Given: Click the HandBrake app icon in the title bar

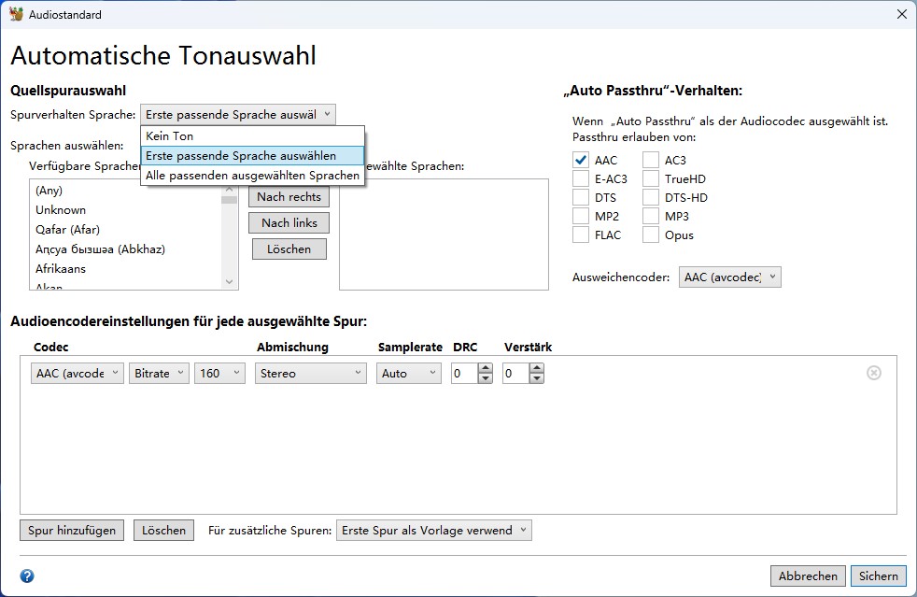Looking at the screenshot, I should [x=17, y=14].
